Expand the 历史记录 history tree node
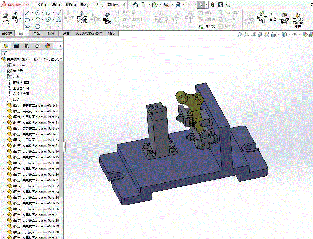The width and height of the screenshot is (313, 239). [3, 65]
